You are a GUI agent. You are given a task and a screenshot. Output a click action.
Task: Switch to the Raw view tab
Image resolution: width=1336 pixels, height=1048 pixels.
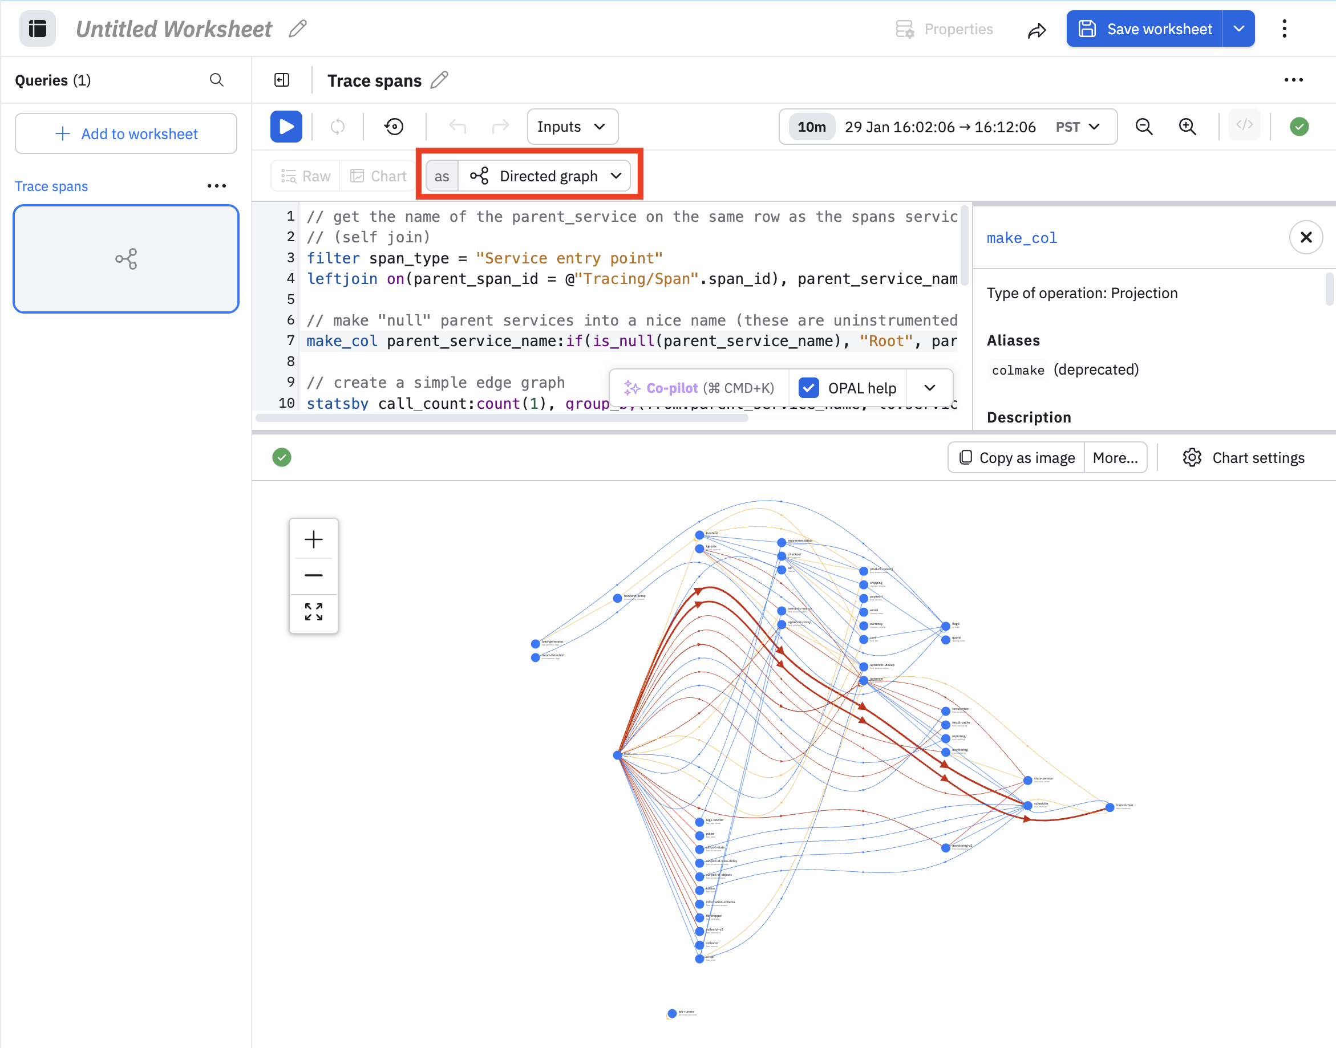click(306, 176)
